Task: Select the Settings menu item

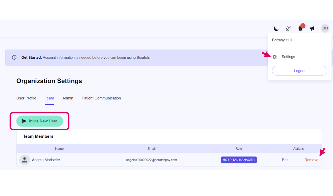Action: (x=288, y=57)
